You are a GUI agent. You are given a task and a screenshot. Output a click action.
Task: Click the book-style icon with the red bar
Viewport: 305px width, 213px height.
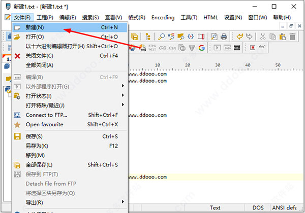click(x=201, y=37)
